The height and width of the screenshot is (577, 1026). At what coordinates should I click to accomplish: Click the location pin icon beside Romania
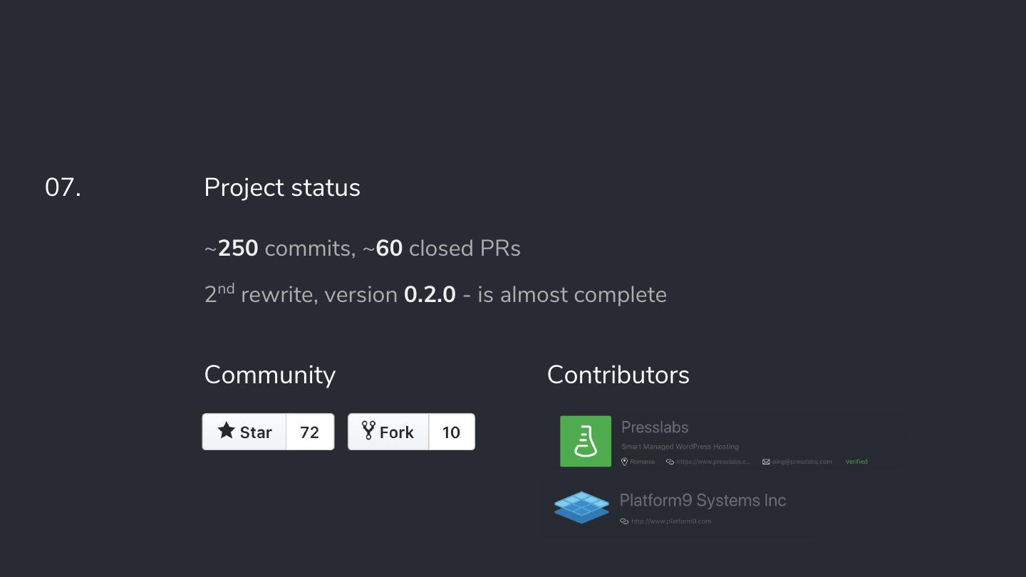pos(624,462)
